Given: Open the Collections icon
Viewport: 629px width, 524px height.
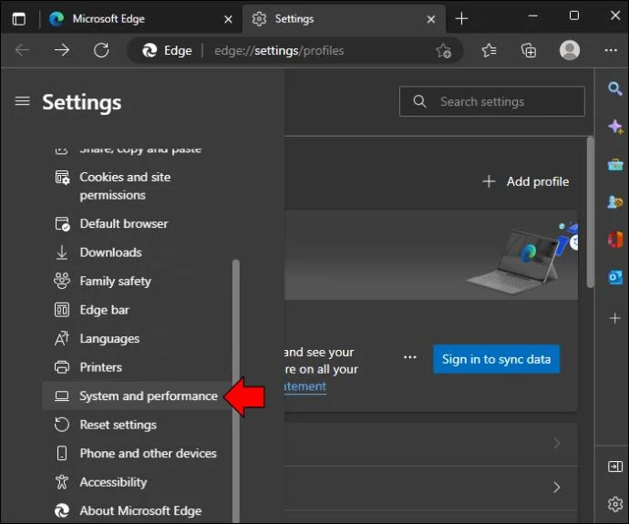Looking at the screenshot, I should coord(529,50).
